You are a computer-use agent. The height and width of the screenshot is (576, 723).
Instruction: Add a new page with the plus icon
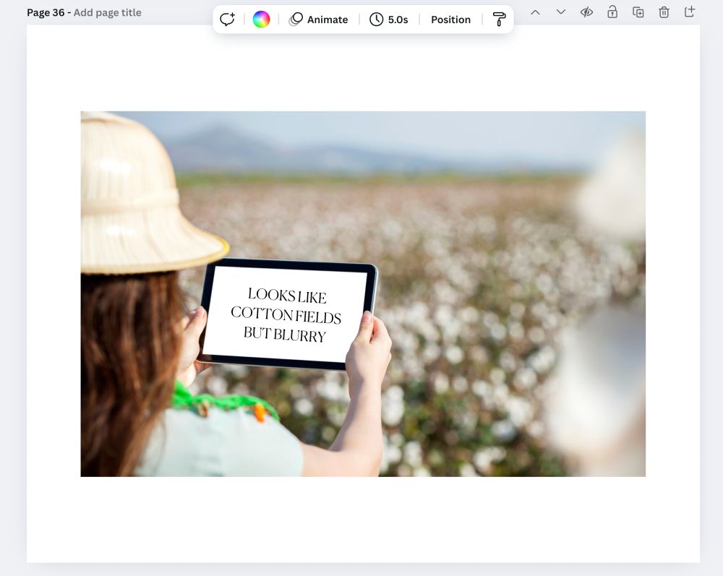pos(688,12)
